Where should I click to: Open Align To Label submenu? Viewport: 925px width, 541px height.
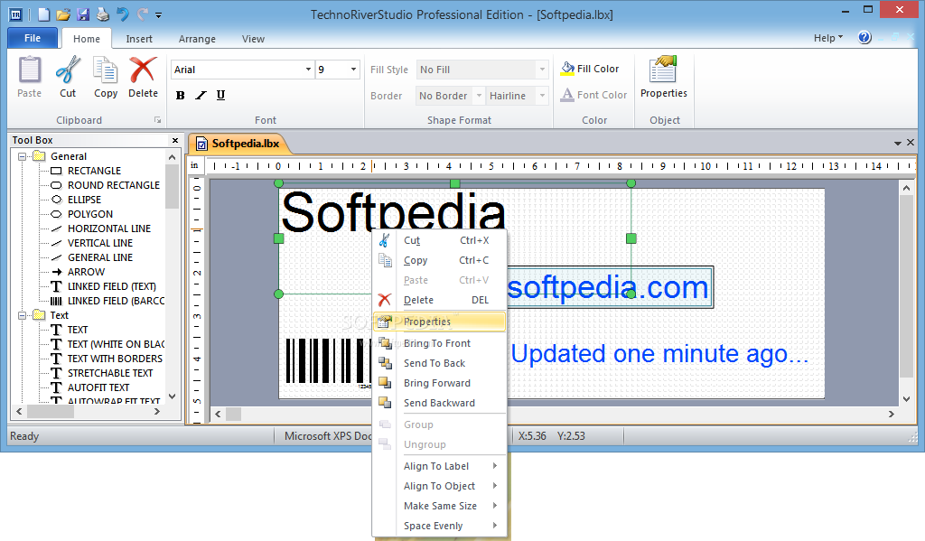point(440,465)
